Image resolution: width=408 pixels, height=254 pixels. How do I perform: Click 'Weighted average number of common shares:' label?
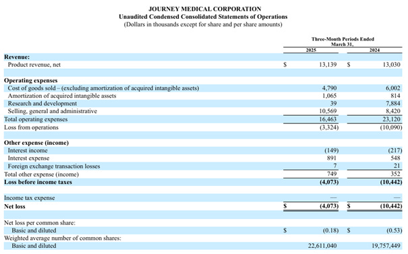pyautogui.click(x=63, y=239)
